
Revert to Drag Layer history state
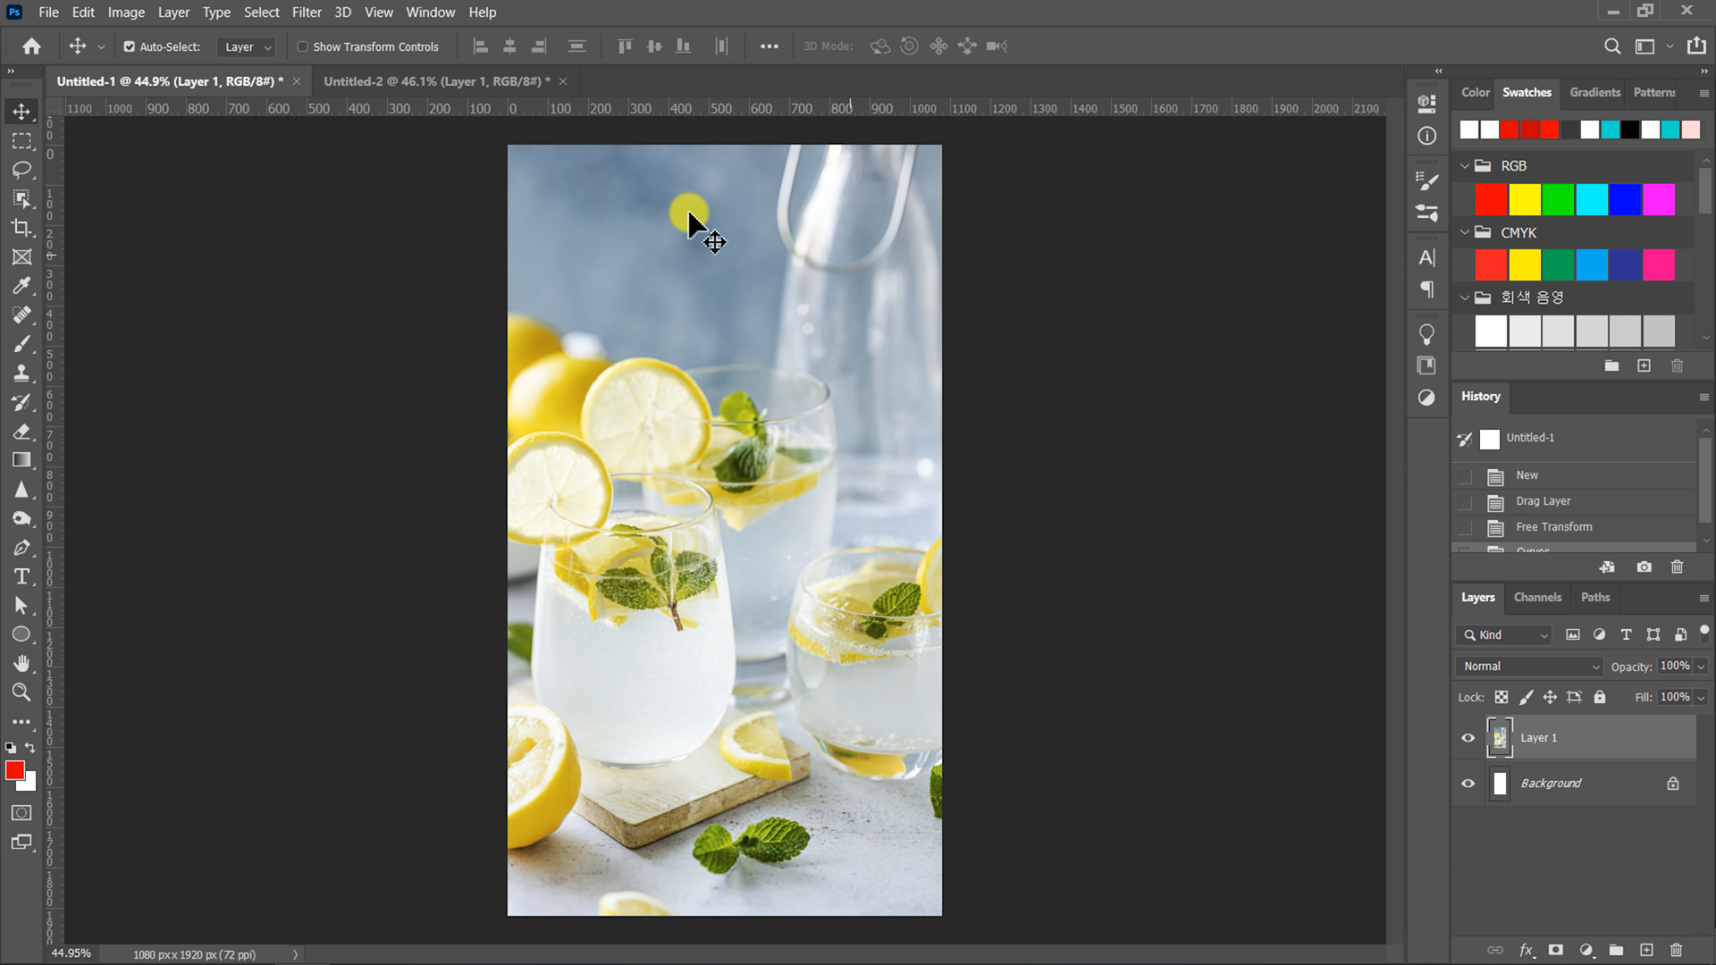(1543, 501)
